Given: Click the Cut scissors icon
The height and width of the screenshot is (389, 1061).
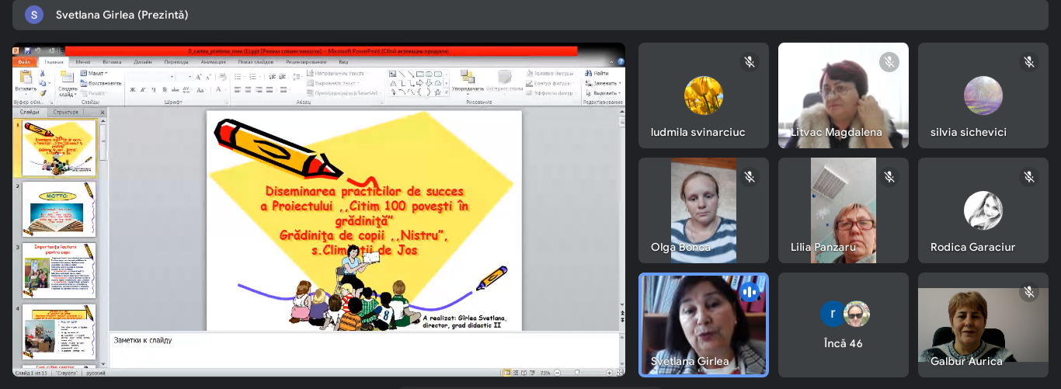Looking at the screenshot, I should pyautogui.click(x=42, y=73).
